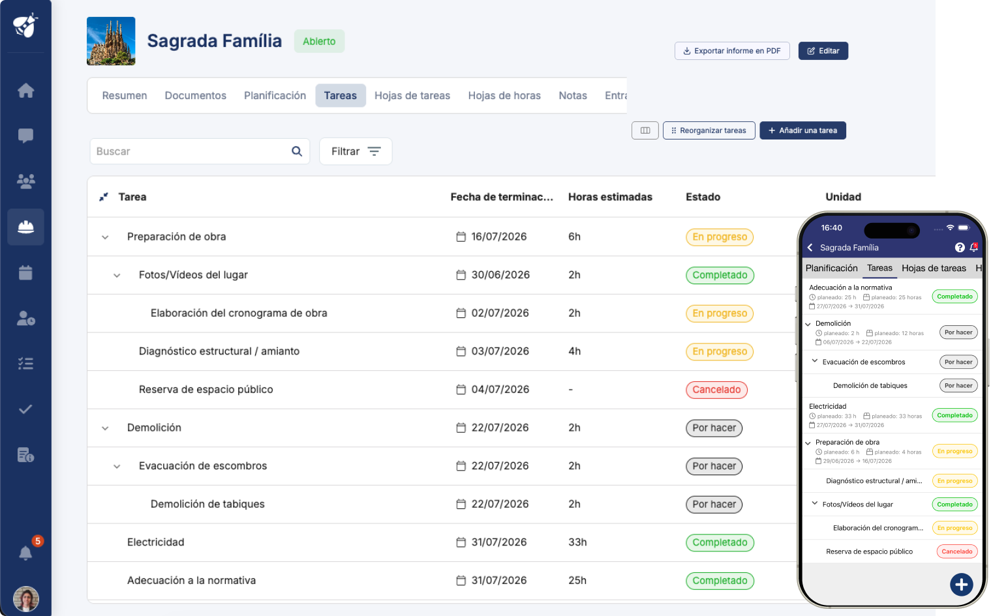Open the Hojas de horas tab
This screenshot has height=616, width=1008.
(504, 96)
